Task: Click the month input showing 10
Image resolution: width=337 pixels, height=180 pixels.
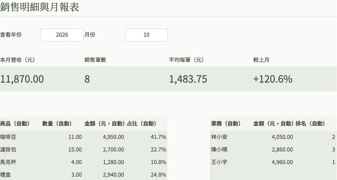Action: coord(146,35)
